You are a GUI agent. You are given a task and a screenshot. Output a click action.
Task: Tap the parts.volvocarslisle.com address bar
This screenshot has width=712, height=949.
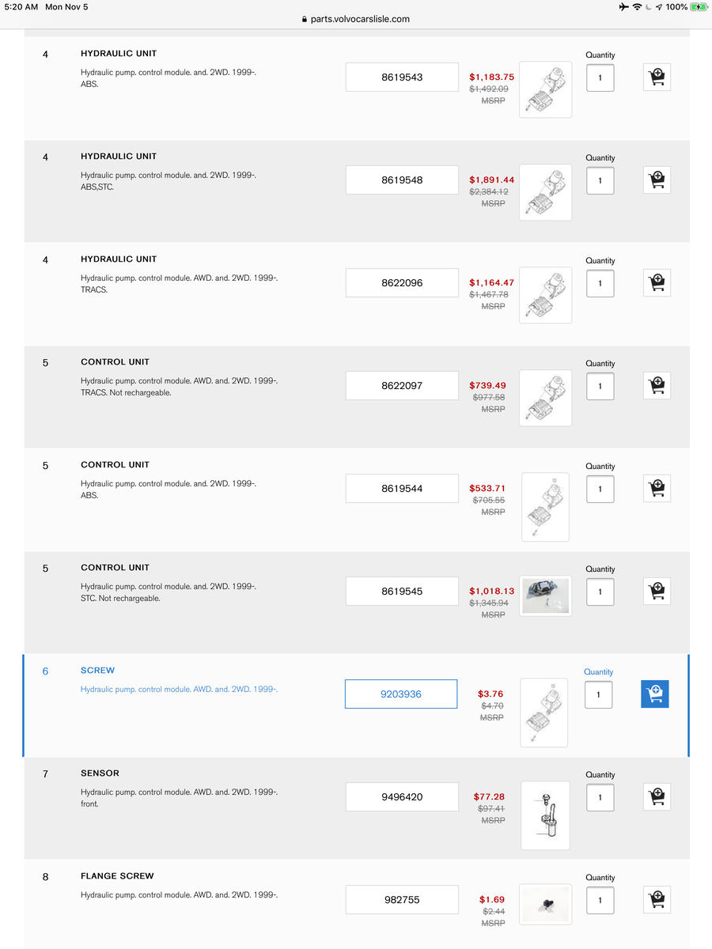[356, 19]
